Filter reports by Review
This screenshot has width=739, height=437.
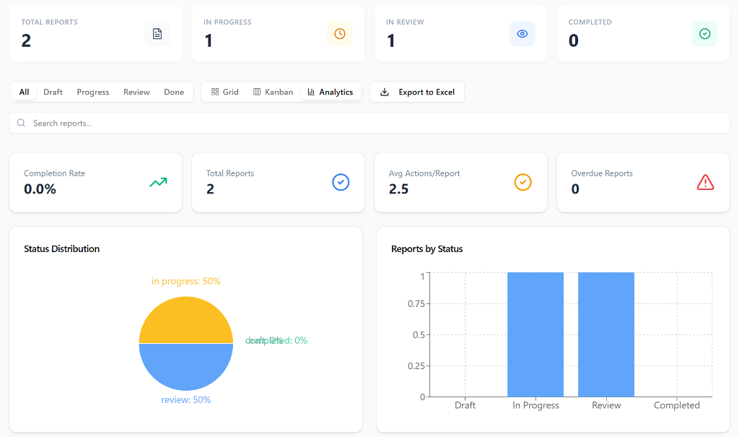click(136, 92)
